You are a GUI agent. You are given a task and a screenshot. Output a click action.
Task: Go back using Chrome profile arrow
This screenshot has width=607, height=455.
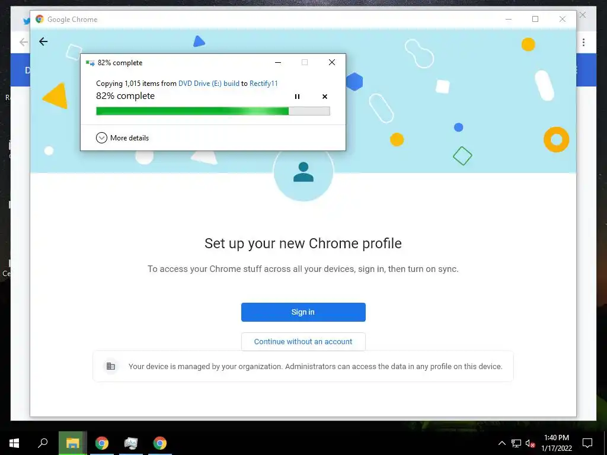click(x=43, y=41)
